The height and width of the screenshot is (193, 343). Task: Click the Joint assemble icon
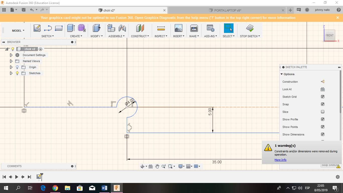[x=122, y=28]
